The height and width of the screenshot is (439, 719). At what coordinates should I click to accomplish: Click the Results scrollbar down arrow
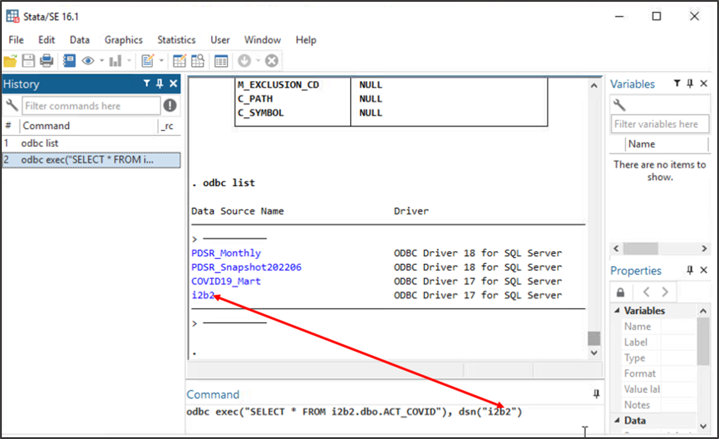pyautogui.click(x=594, y=353)
